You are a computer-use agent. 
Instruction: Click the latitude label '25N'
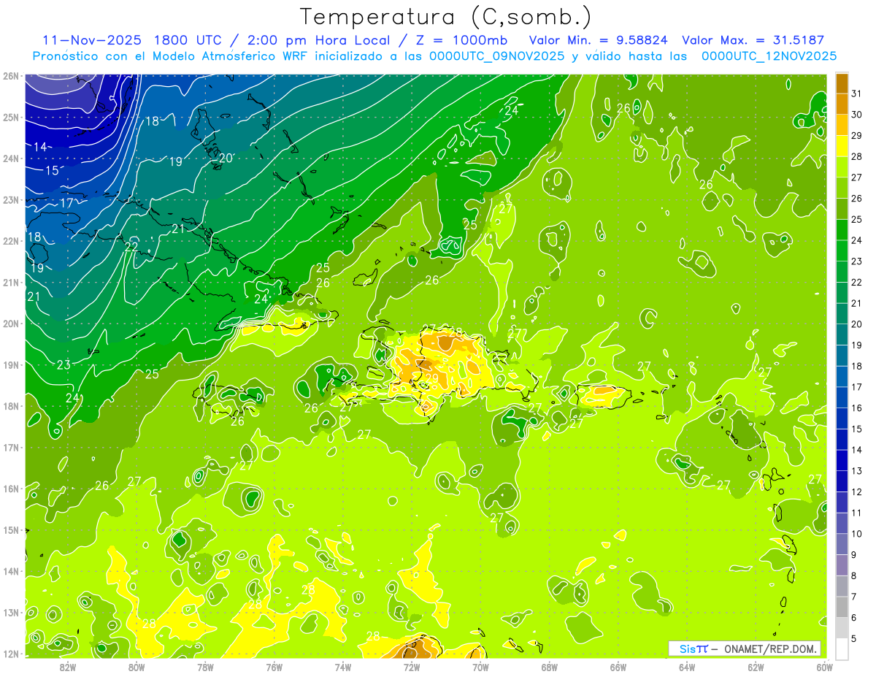pos(11,118)
